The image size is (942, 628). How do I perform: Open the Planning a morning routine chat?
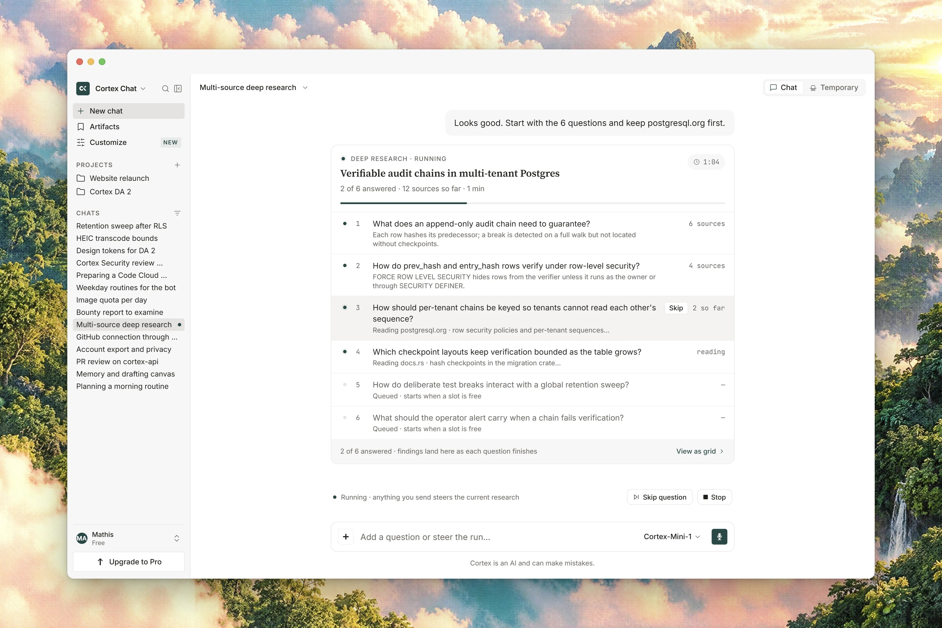(129, 387)
